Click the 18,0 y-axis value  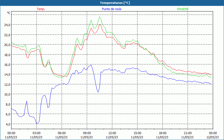7,55
